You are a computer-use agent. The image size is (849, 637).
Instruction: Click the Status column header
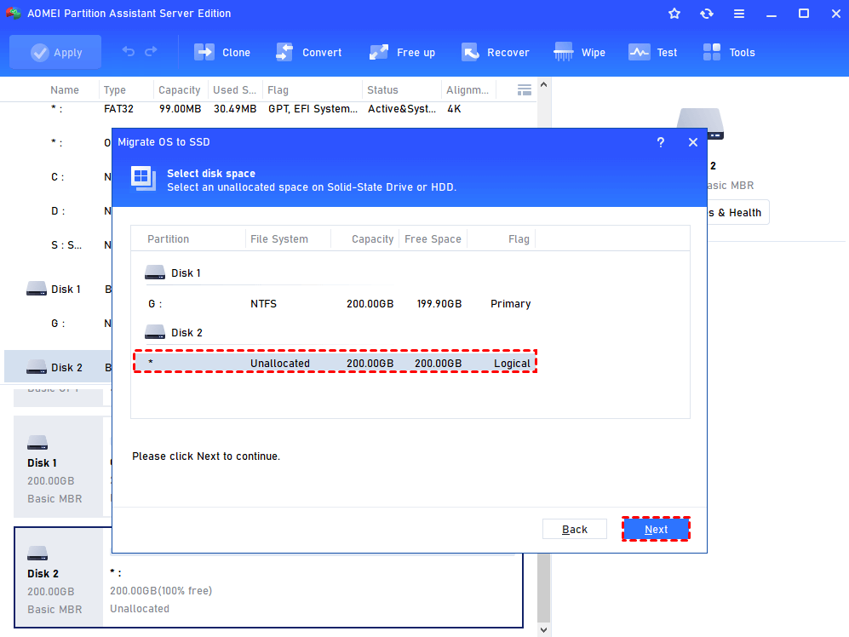pyautogui.click(x=383, y=90)
